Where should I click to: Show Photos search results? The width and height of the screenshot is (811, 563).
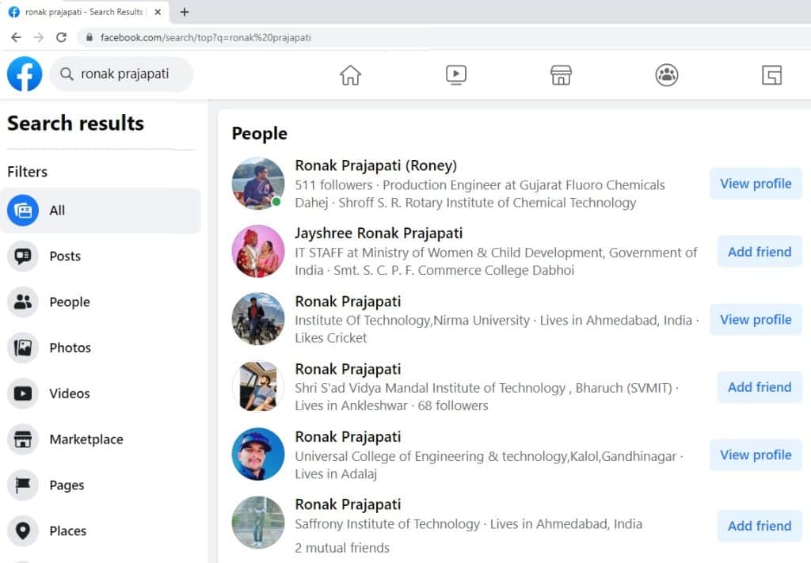pyautogui.click(x=70, y=348)
